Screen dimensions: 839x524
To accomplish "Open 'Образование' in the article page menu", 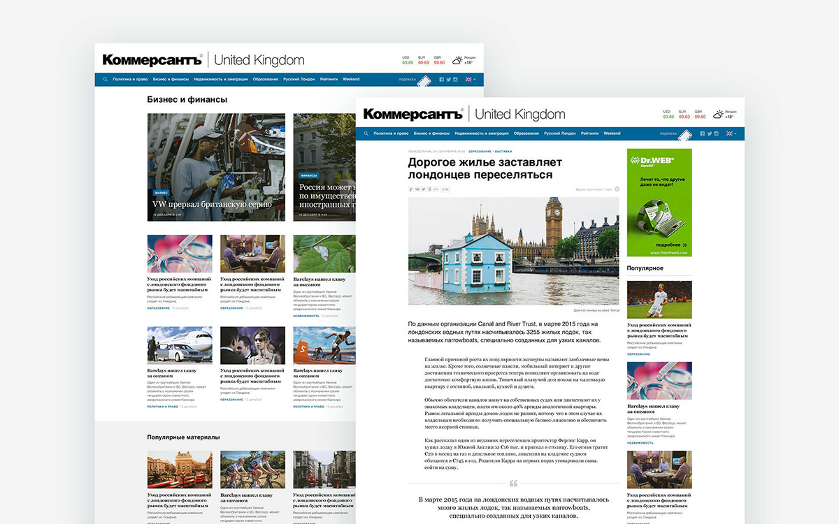I will click(526, 133).
